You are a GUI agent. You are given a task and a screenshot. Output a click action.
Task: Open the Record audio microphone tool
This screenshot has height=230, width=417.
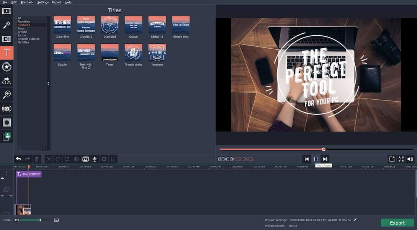(94, 159)
